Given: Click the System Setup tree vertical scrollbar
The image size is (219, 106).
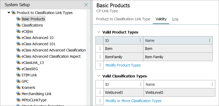Looking at the screenshot, I should pyautogui.click(x=88, y=57).
